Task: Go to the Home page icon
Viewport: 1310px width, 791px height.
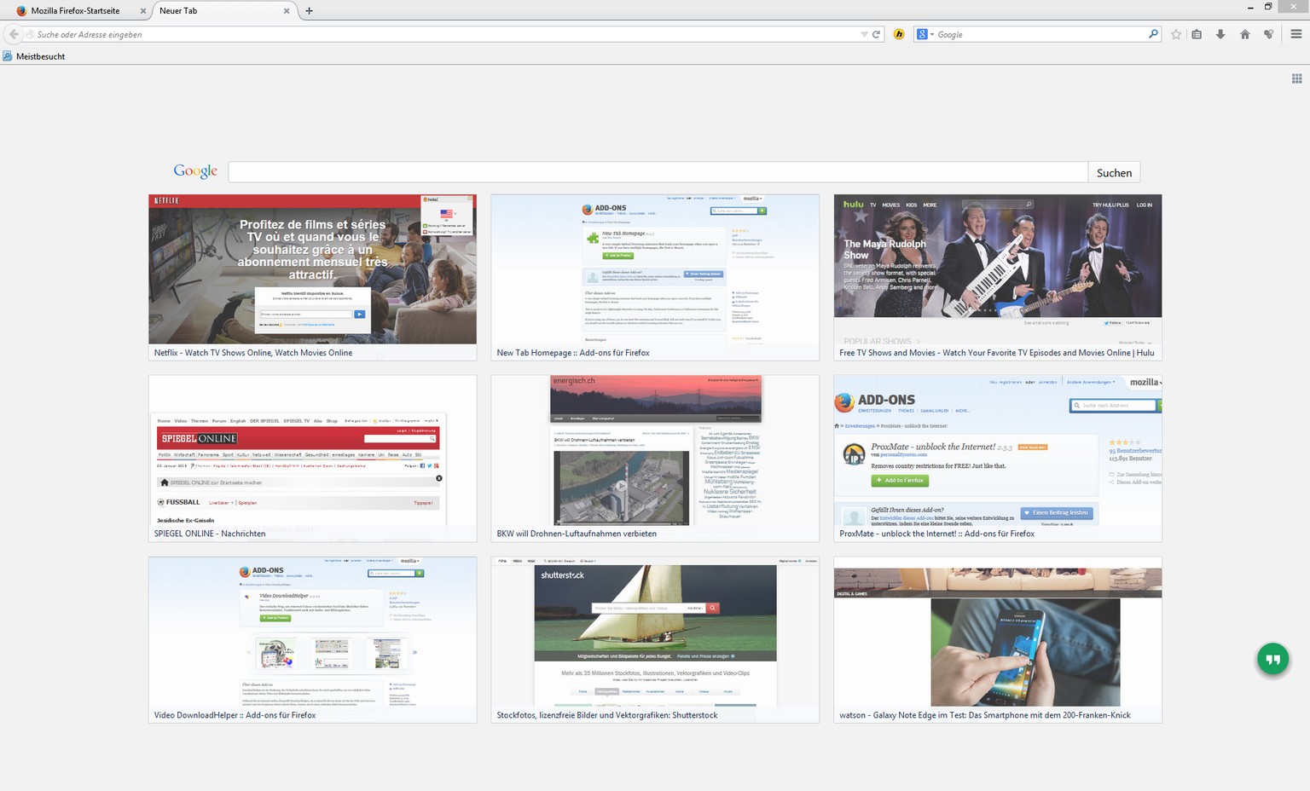Action: [1244, 34]
